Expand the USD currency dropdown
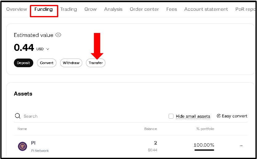257x159 pixels. click(x=48, y=49)
